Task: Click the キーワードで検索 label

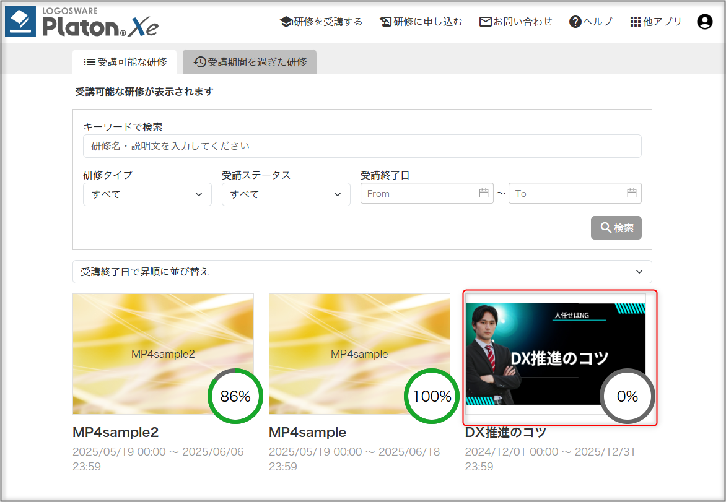Action: [123, 127]
